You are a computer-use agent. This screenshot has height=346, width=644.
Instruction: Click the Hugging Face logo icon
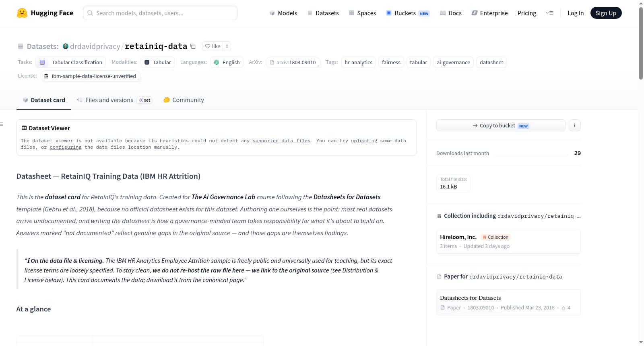pos(22,13)
